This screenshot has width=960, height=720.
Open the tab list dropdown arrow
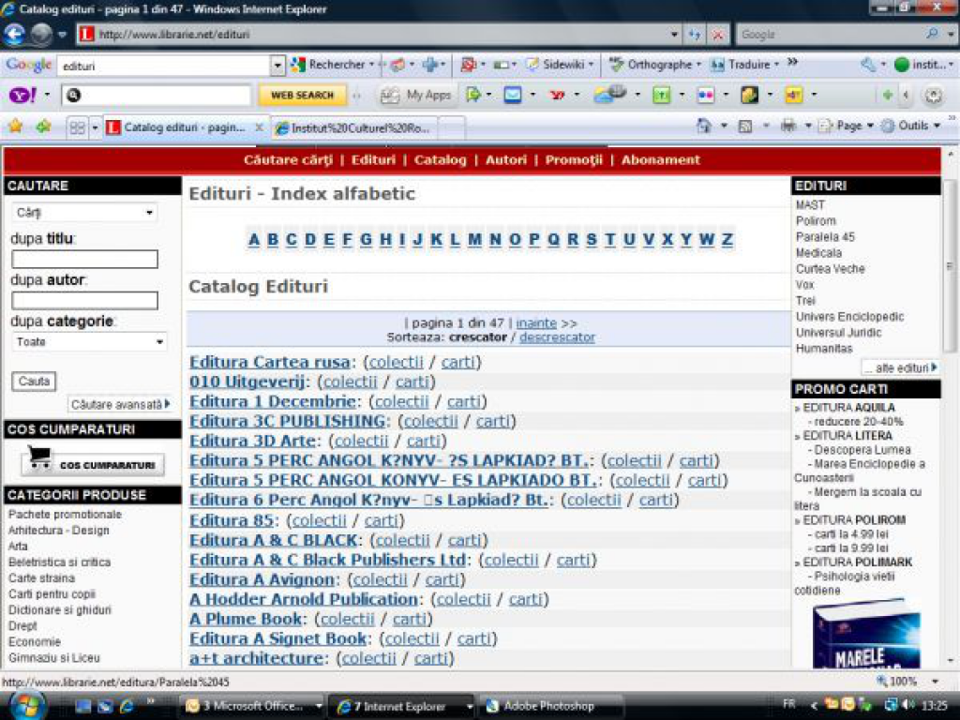95,127
